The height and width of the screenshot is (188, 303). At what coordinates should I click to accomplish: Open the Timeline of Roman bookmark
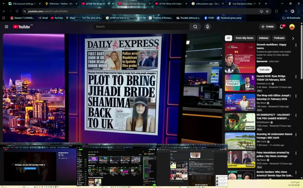pyautogui.click(x=160, y=18)
